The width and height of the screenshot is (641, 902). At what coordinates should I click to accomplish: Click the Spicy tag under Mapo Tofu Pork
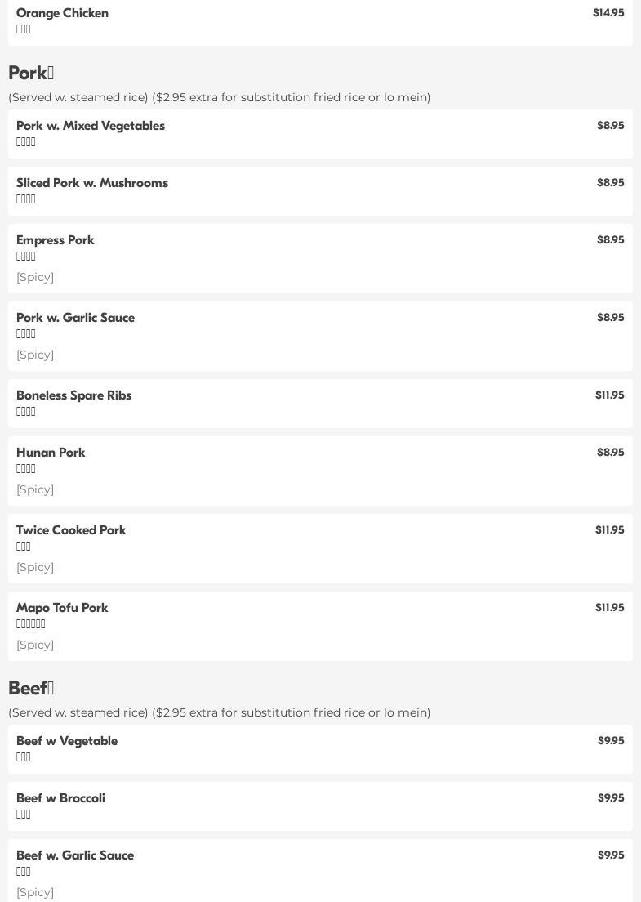[35, 645]
